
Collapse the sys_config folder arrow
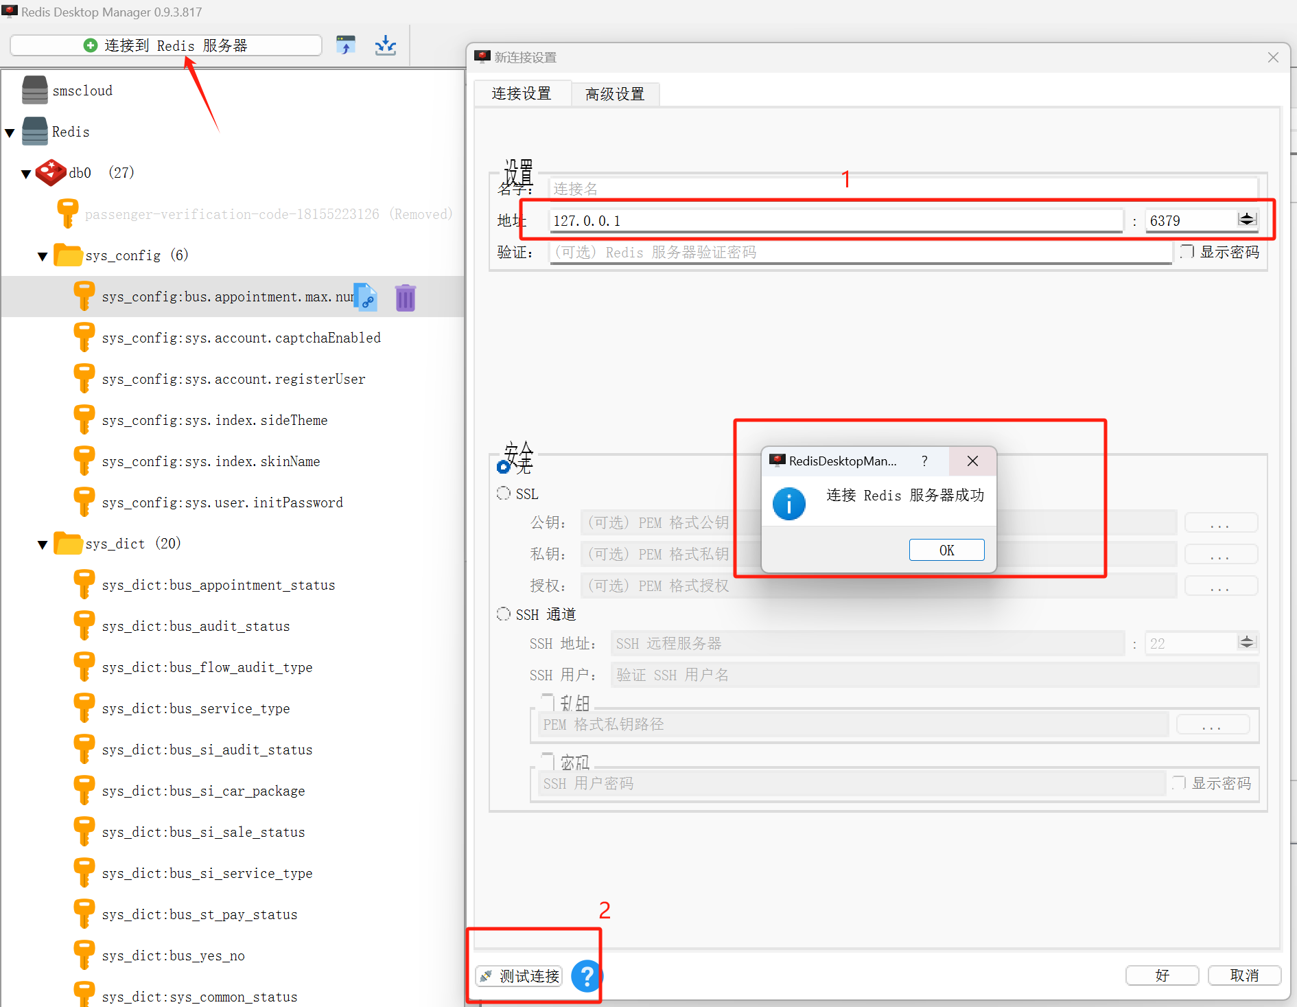[43, 256]
